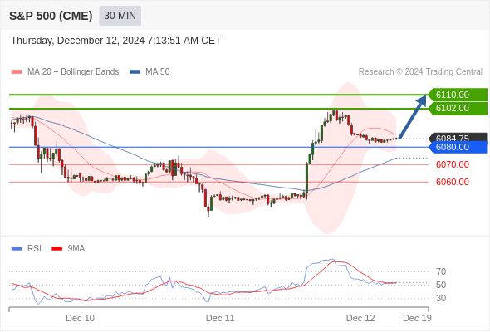Click the Dec 19 date axis label

coord(417,318)
